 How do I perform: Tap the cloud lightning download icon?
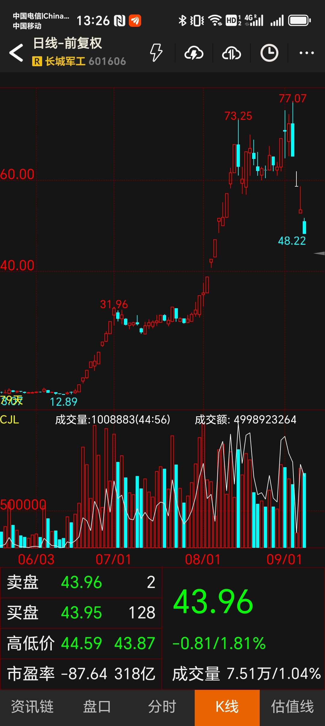[194, 53]
